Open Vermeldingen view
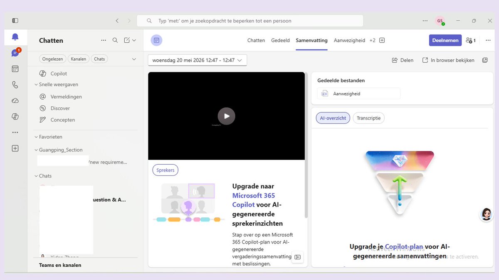499x280 pixels. coord(66,97)
